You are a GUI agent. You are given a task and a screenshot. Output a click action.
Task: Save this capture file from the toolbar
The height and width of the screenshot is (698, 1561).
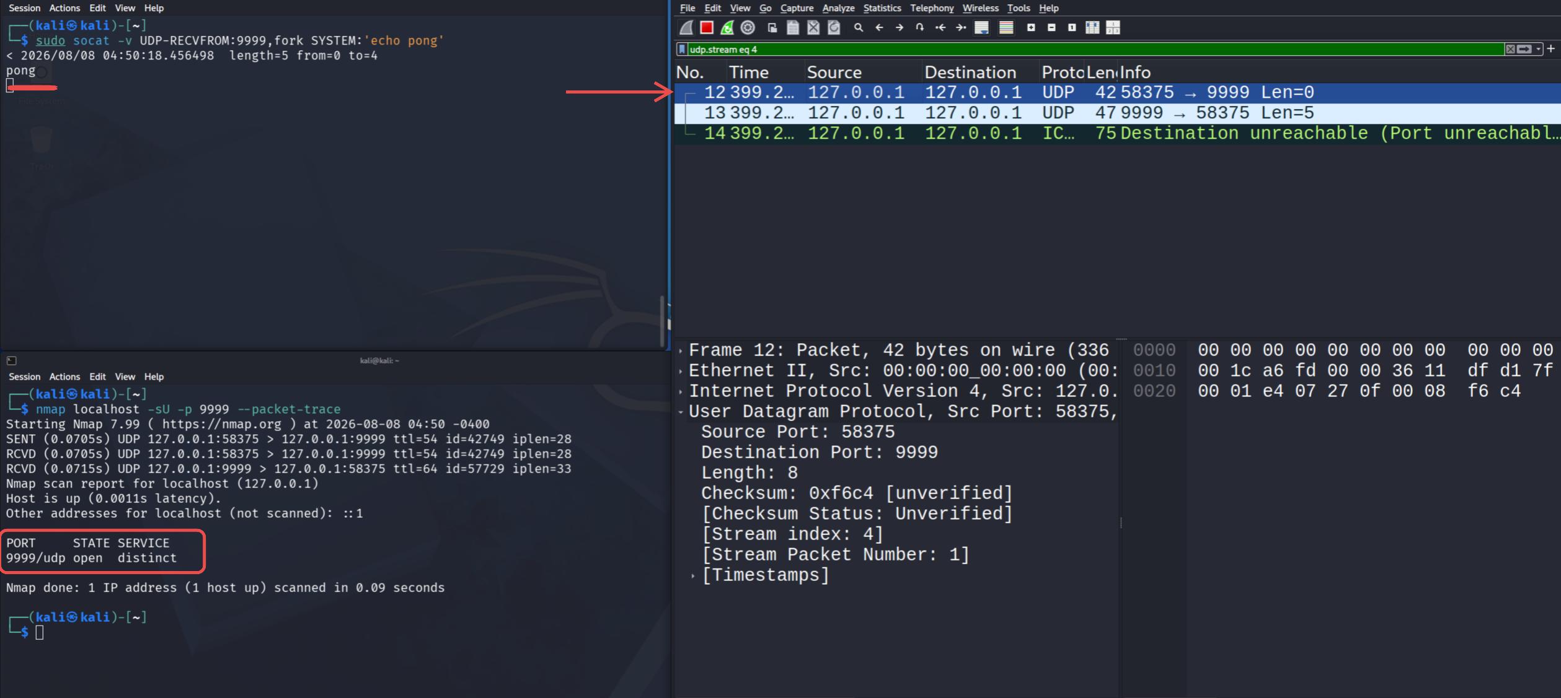[x=793, y=27]
